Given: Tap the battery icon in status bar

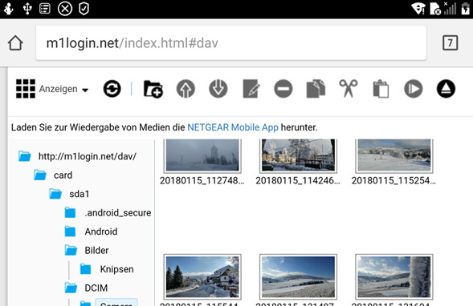Looking at the screenshot, I should [x=466, y=9].
